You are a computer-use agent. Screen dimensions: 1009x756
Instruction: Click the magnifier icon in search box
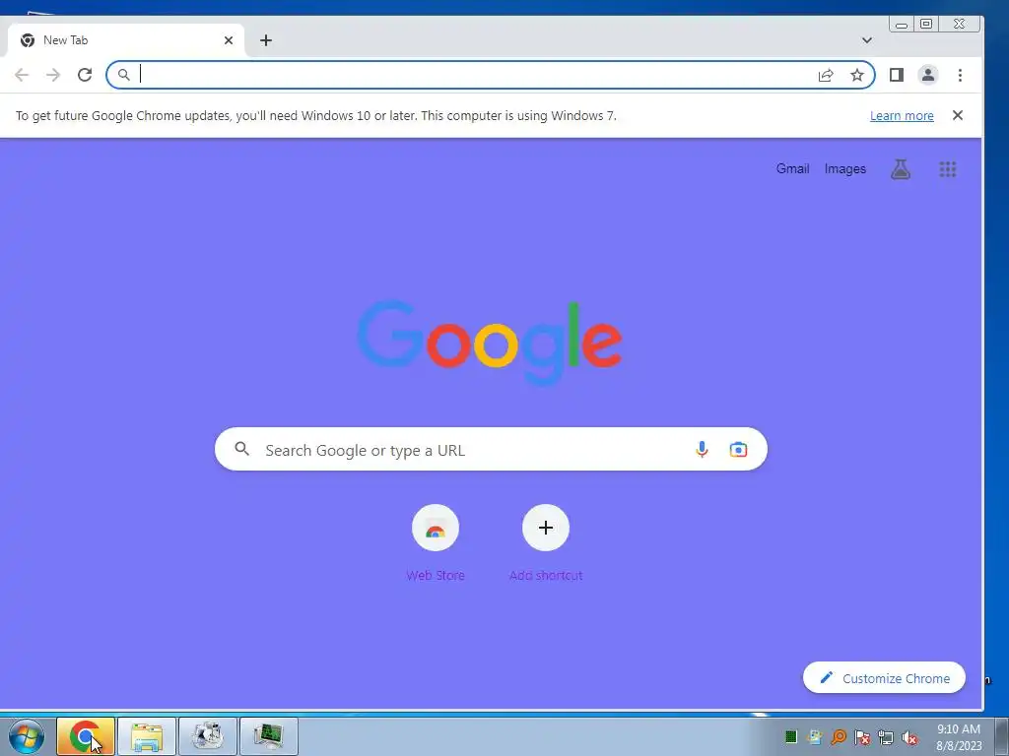click(242, 449)
